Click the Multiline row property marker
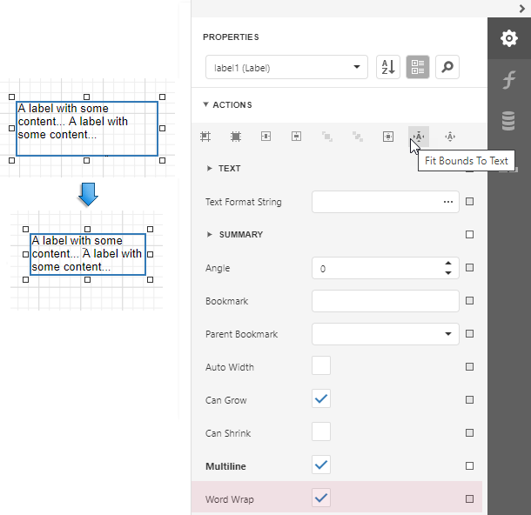This screenshot has height=515, width=531. click(x=469, y=466)
